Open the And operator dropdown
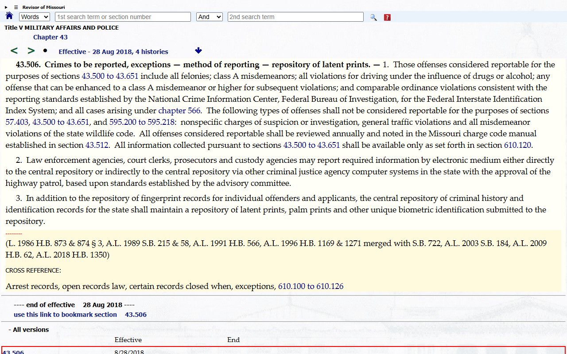 click(x=209, y=17)
